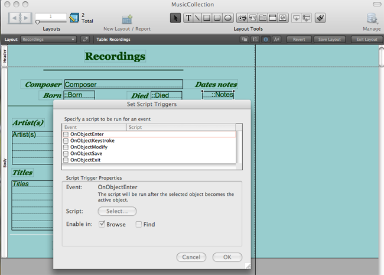This screenshot has height=275, width=384.
Task: Select the Web Viewer tool
Action: click(283, 18)
